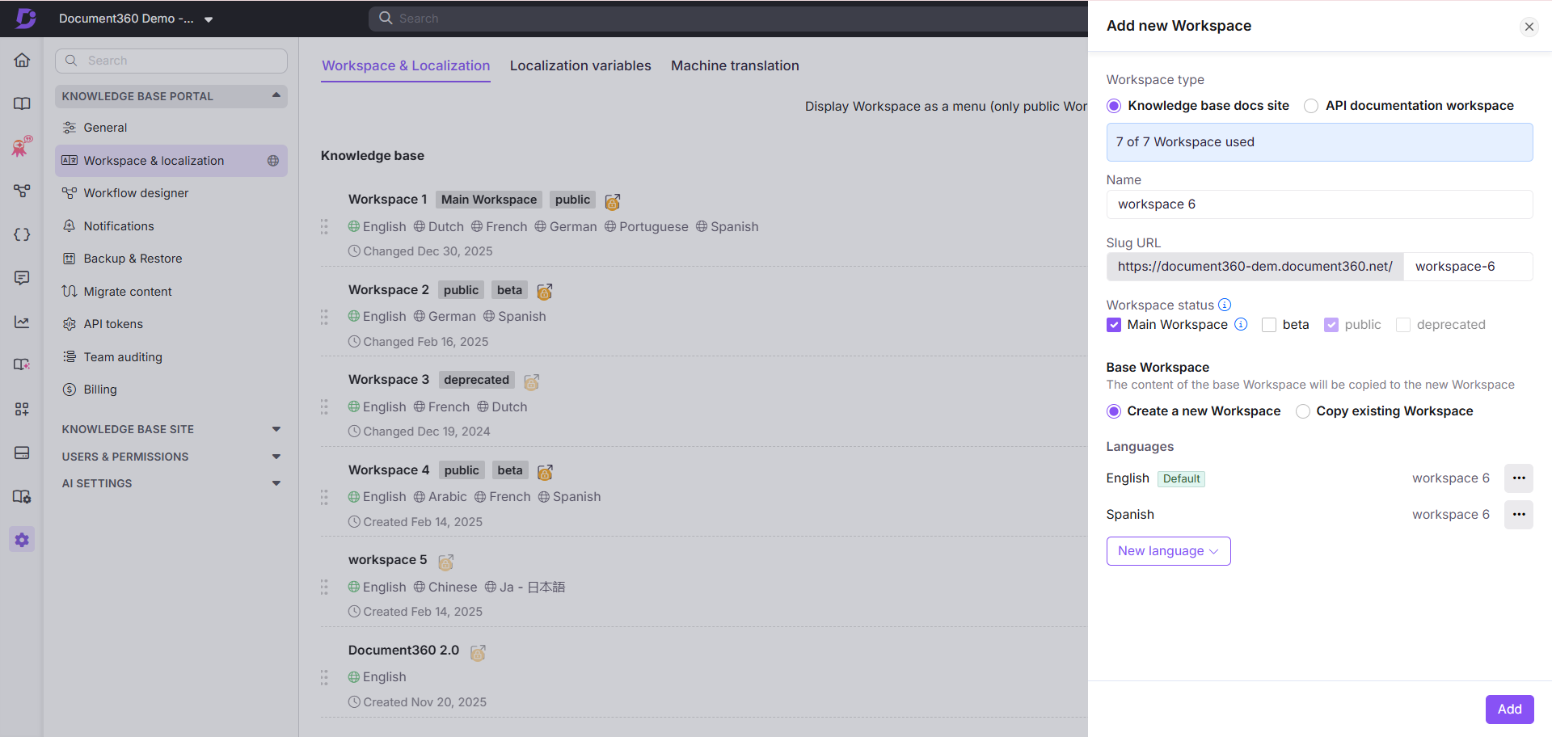Open the Machine translation tab
The image size is (1552, 737).
[735, 65]
